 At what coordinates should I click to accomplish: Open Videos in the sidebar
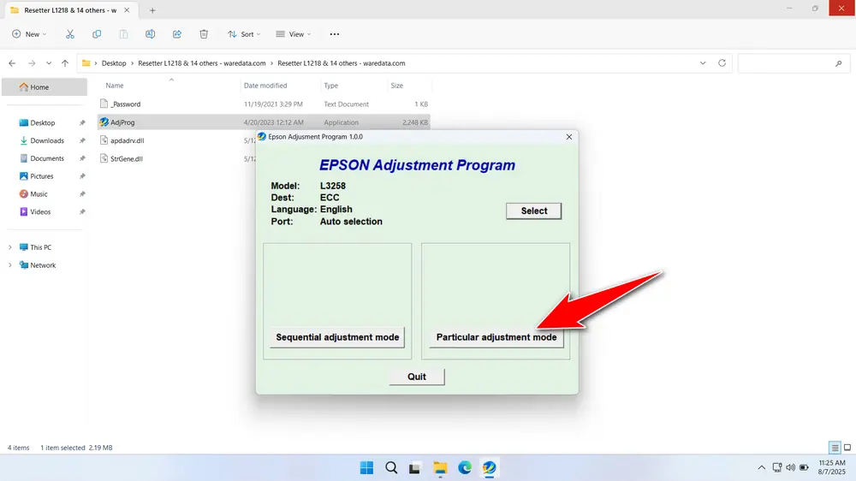click(40, 212)
